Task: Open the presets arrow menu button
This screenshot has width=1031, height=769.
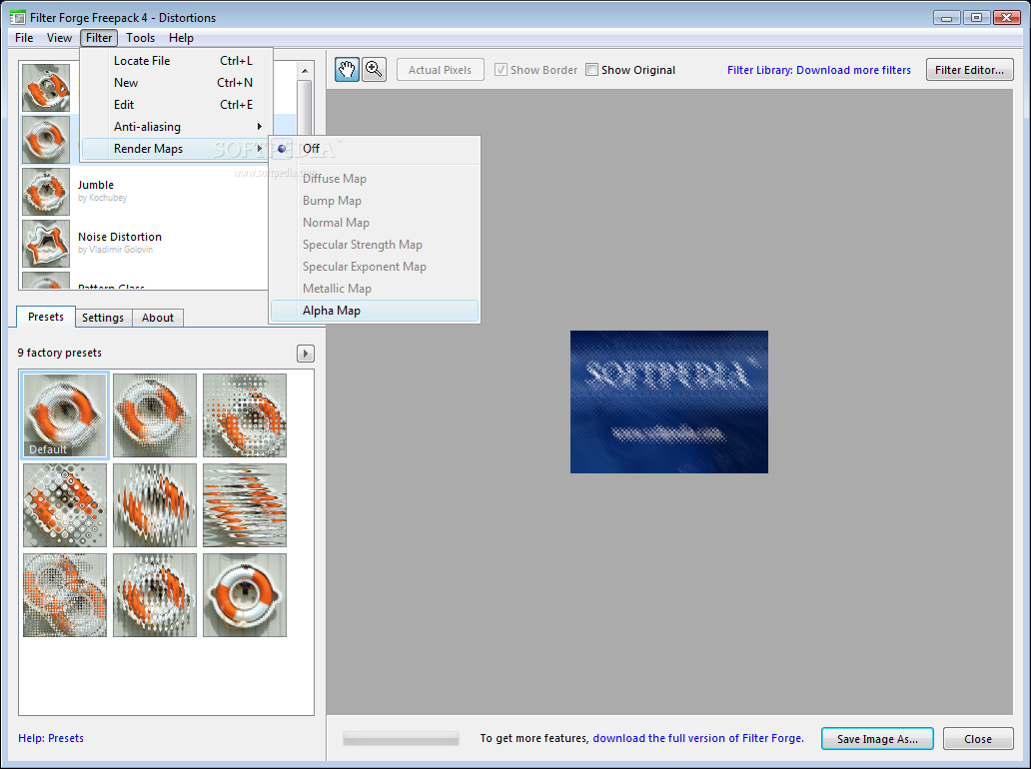Action: pyautogui.click(x=305, y=354)
